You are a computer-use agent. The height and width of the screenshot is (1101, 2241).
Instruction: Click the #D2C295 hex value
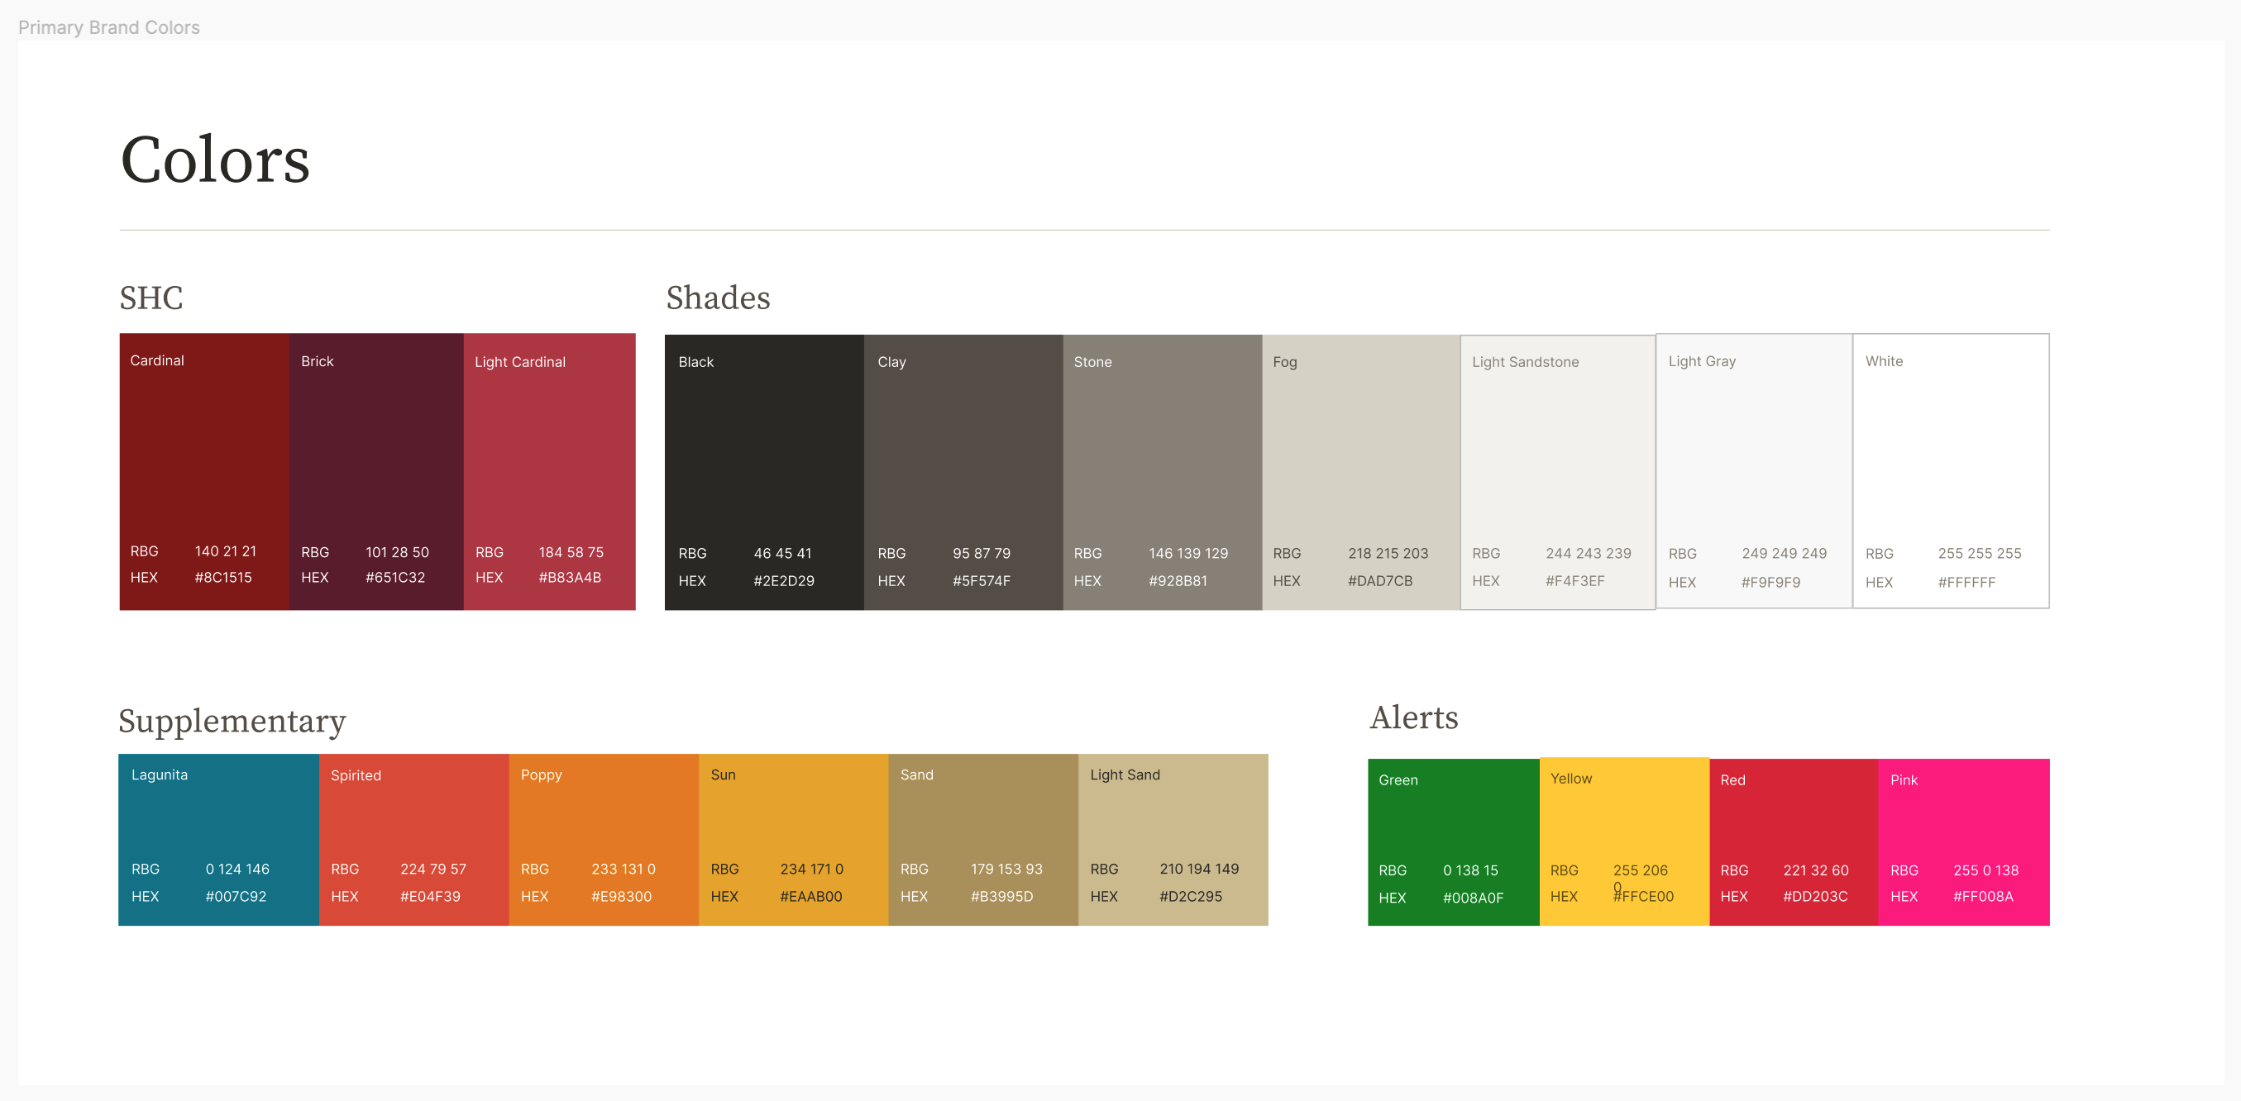pyautogui.click(x=1190, y=897)
